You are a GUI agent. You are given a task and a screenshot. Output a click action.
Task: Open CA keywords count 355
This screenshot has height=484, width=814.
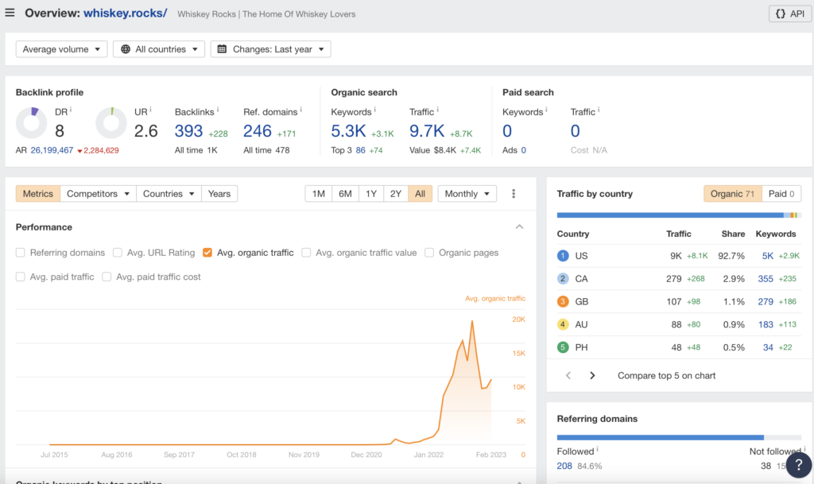[766, 279]
